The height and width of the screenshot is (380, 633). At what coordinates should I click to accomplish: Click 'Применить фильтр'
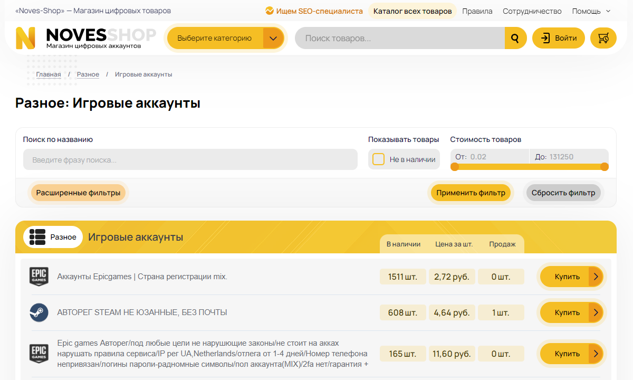[471, 193]
